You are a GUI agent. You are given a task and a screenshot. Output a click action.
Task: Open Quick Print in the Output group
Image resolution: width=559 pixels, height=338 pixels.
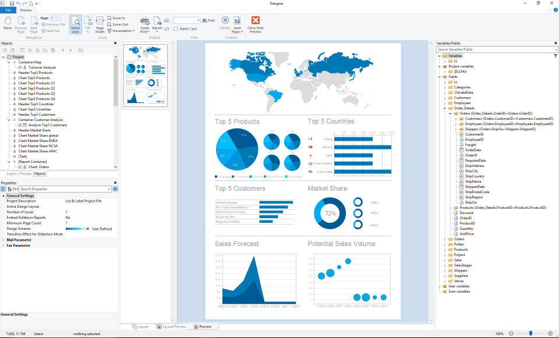pyautogui.click(x=144, y=22)
